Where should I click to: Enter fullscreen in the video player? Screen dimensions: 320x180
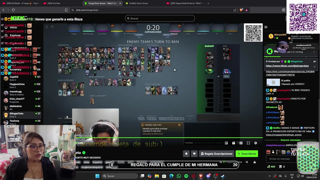click(x=248, y=143)
